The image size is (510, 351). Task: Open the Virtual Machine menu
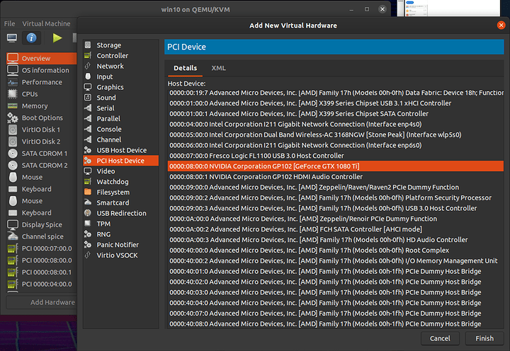(46, 23)
